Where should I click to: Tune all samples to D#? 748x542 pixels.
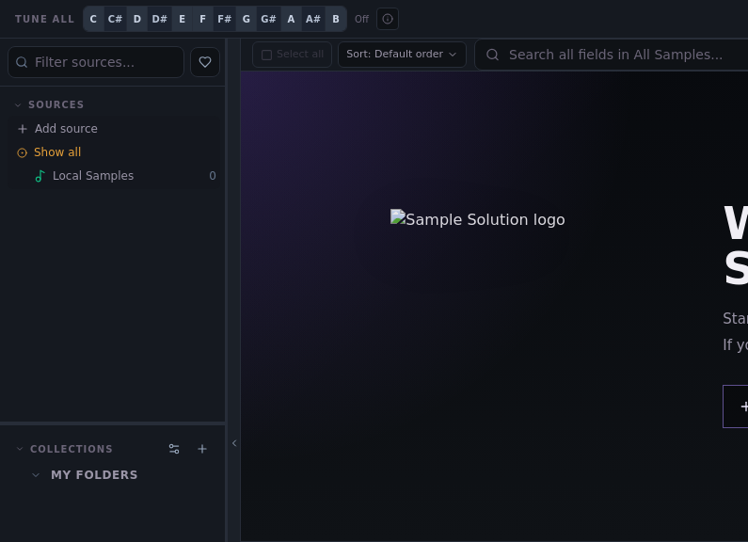[x=159, y=19]
